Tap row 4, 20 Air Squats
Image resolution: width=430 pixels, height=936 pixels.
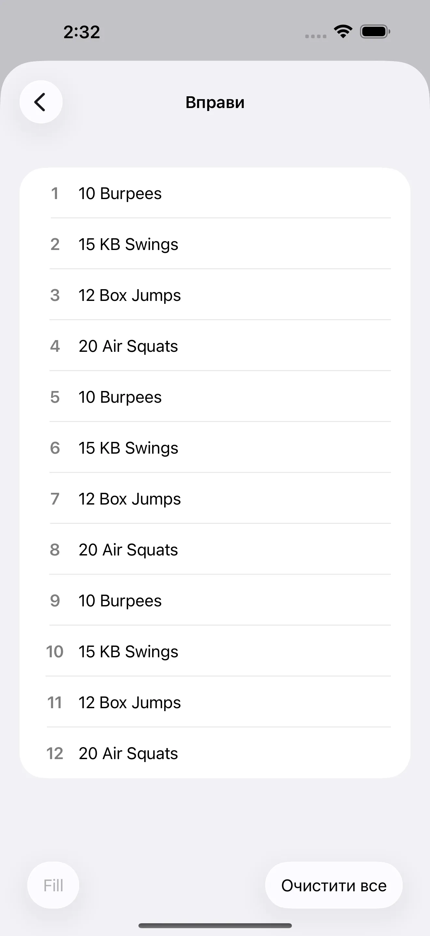(x=215, y=346)
